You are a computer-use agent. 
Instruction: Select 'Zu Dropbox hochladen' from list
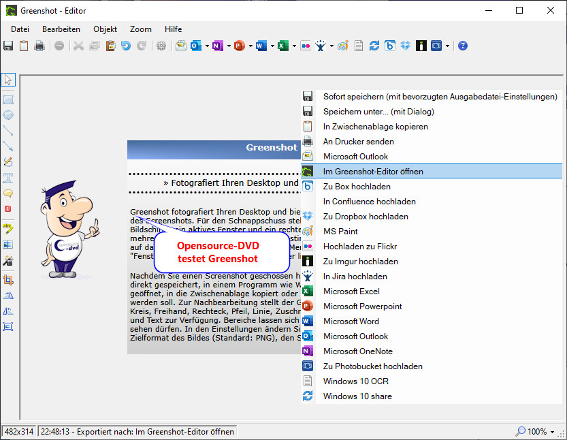366,217
